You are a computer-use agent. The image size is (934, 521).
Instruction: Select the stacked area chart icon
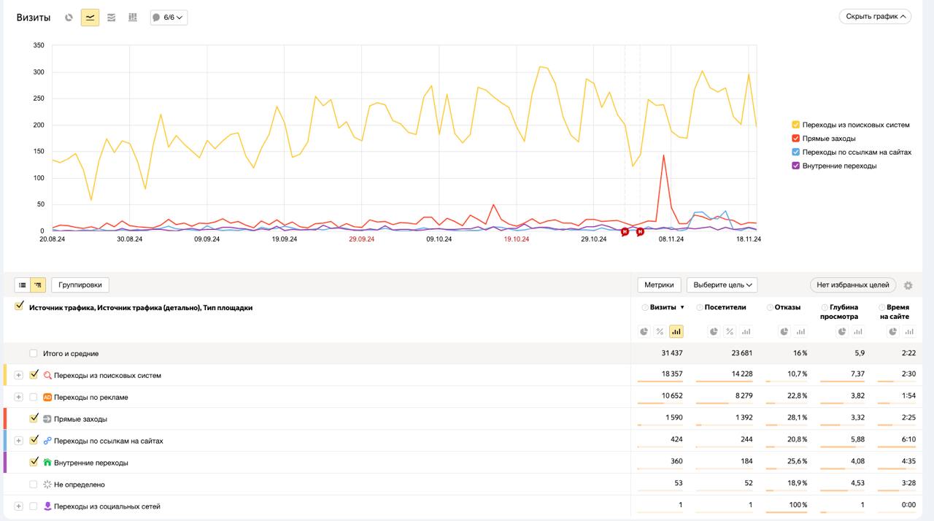point(111,18)
